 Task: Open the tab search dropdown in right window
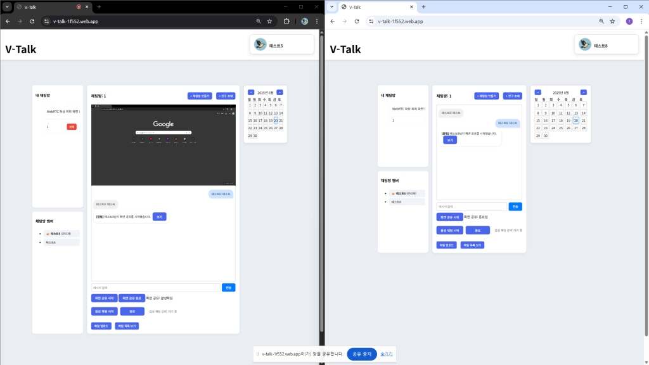tap(331, 6)
